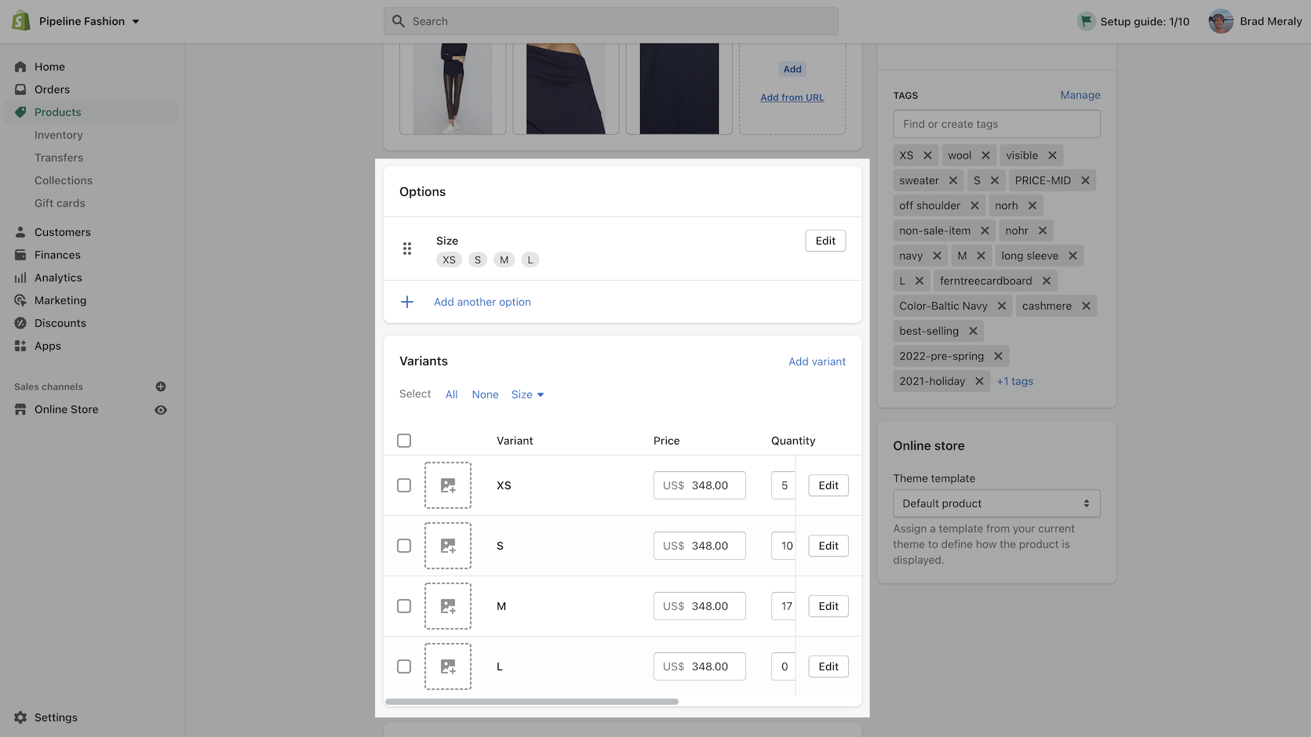Click Add from URL link
This screenshot has height=737, width=1311.
[792, 97]
